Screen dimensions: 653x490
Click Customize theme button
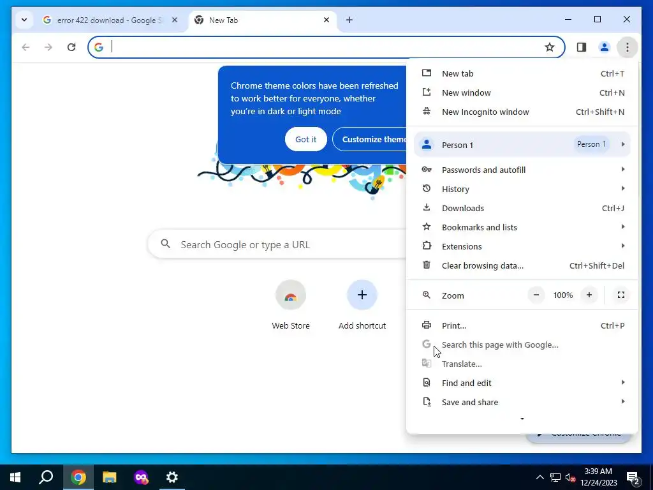click(371, 140)
